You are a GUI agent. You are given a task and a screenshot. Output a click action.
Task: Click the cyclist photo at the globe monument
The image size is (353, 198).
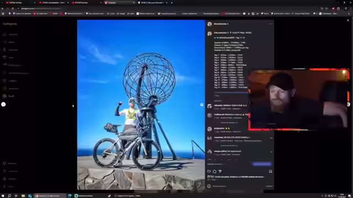coord(141,105)
